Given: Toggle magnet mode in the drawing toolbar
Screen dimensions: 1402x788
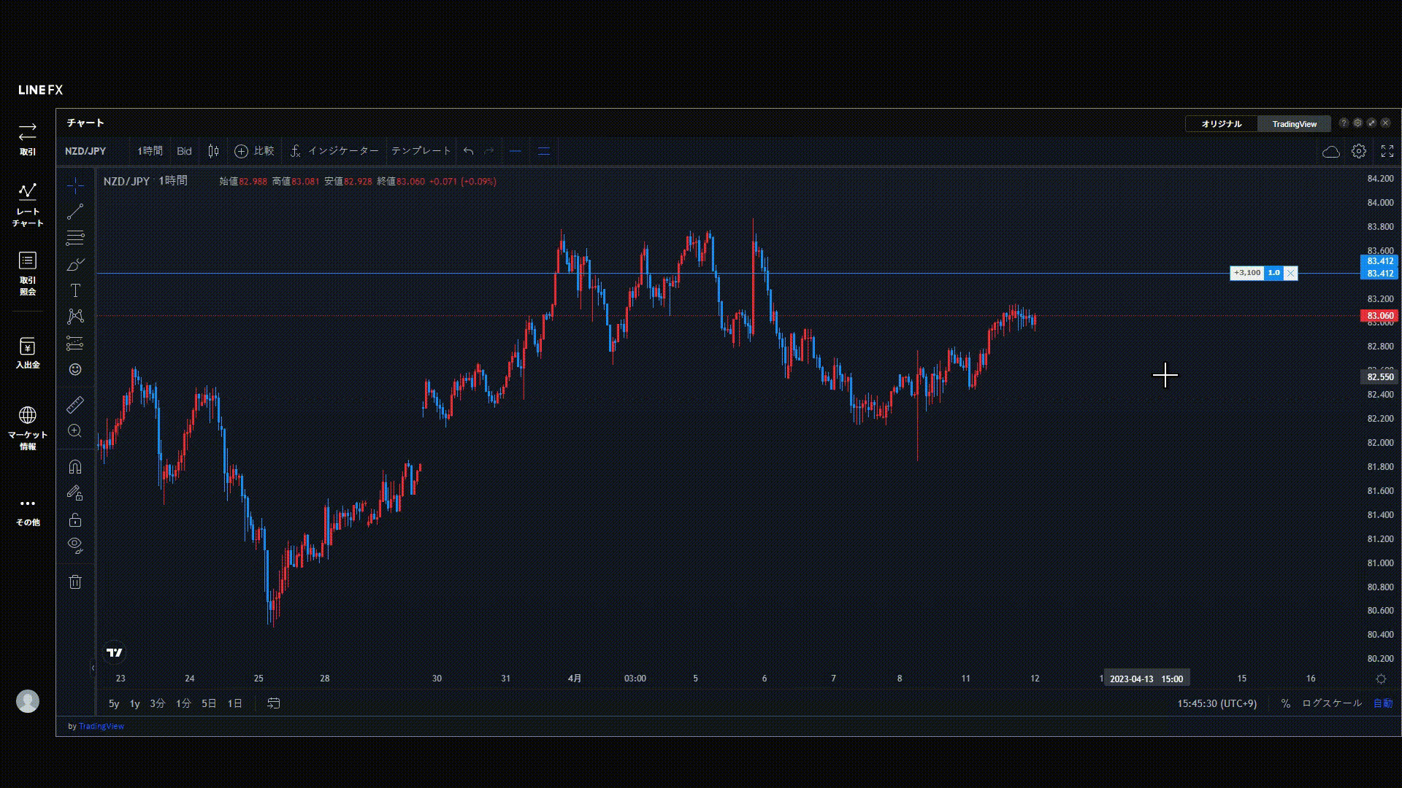Looking at the screenshot, I should [x=75, y=467].
